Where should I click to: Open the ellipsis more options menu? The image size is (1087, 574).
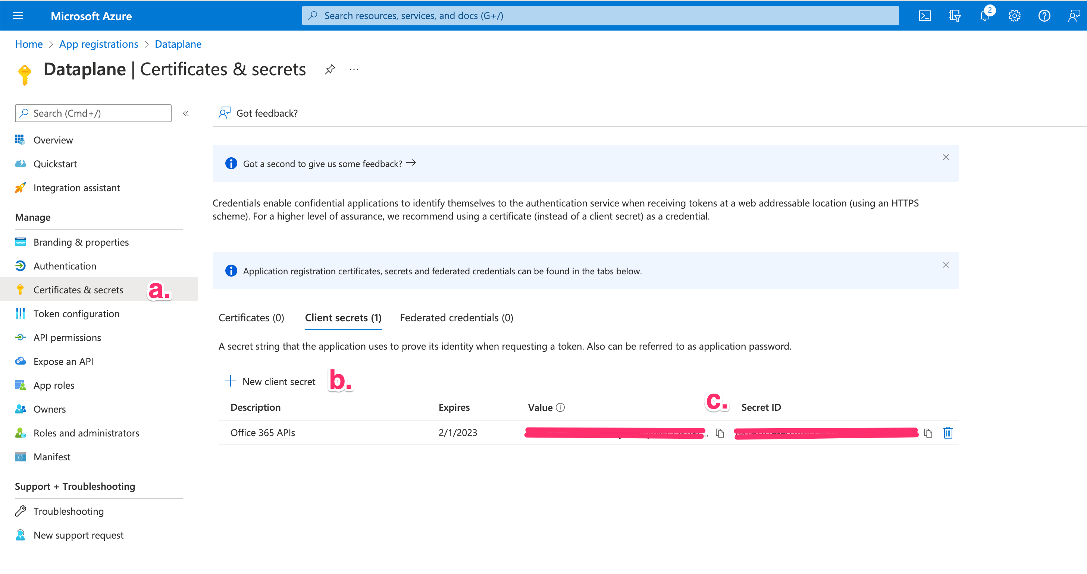click(354, 69)
